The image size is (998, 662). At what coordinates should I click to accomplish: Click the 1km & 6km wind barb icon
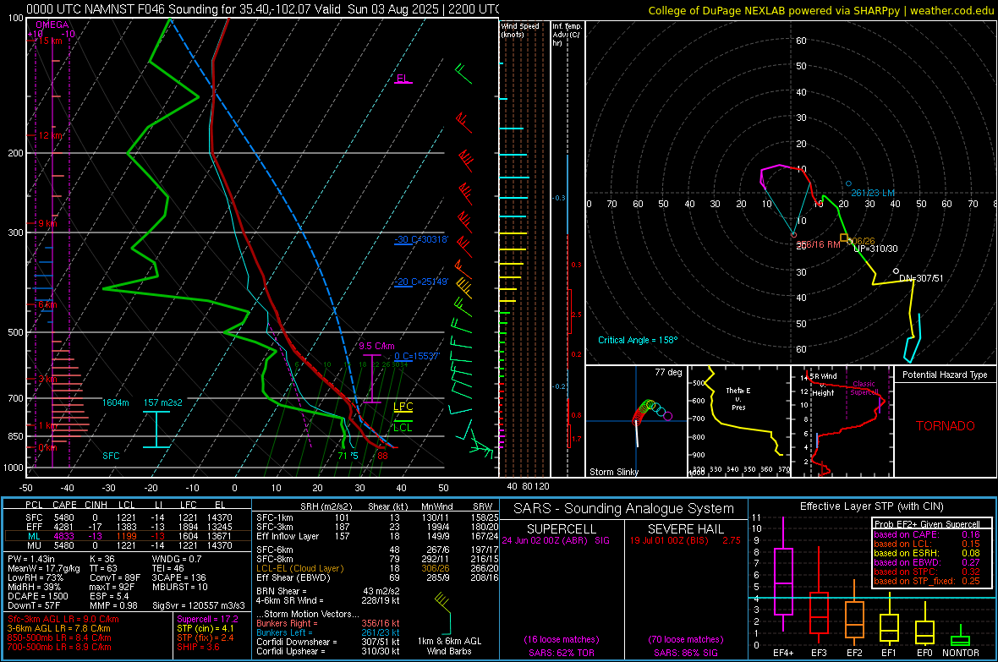[x=443, y=613]
